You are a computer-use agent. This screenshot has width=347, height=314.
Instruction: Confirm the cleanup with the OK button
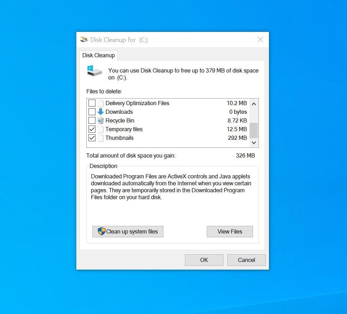pos(204,260)
